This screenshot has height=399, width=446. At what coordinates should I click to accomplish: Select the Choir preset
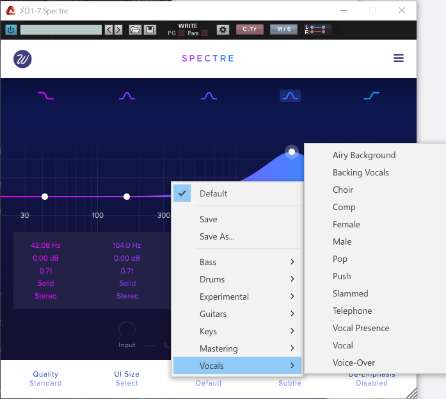[x=376, y=190]
